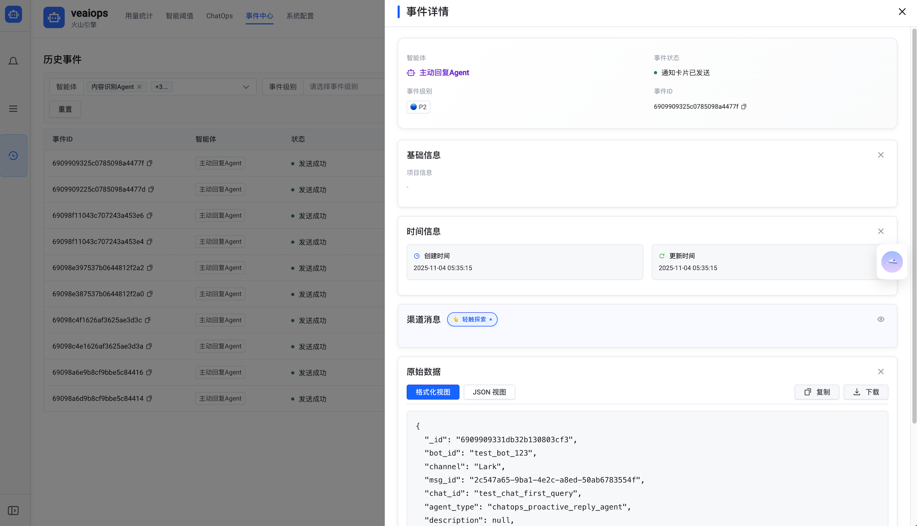Click the P2 event level badge
Screen dimensions: 917x526
(418, 107)
